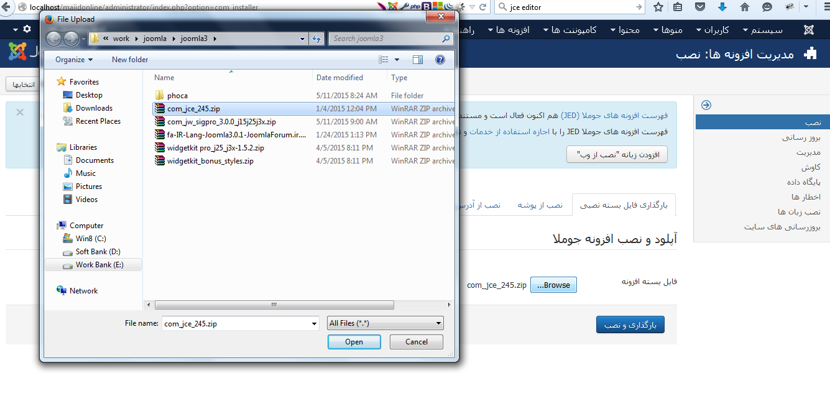Open the File name history dropdown arrow
The image size is (830, 396).
(x=315, y=324)
